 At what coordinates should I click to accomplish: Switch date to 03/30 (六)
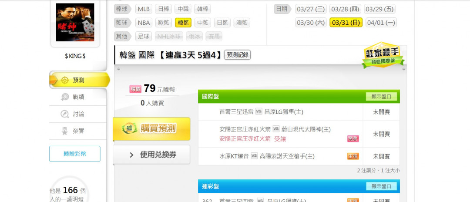(x=311, y=23)
